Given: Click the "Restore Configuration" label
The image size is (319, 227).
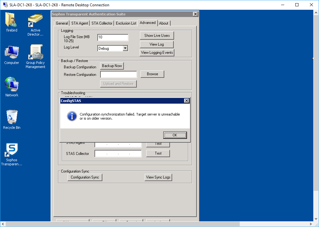Looking at the screenshot, I should (80, 74).
